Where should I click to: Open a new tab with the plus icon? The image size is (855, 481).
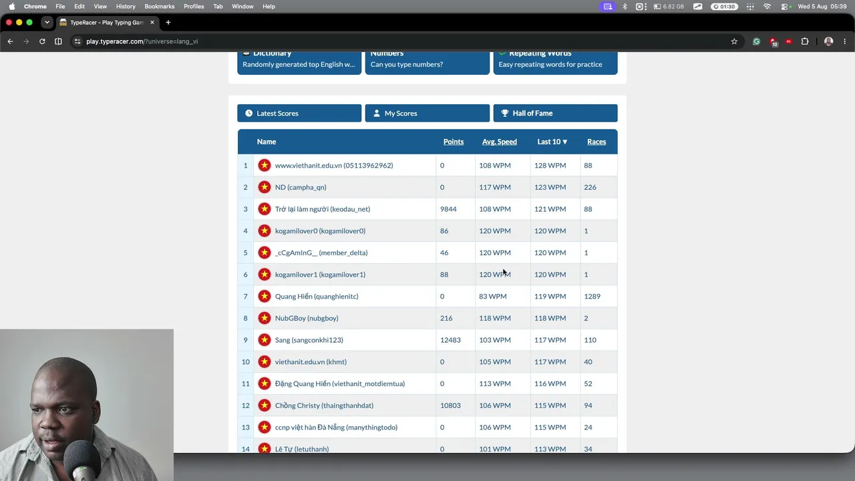tap(168, 22)
